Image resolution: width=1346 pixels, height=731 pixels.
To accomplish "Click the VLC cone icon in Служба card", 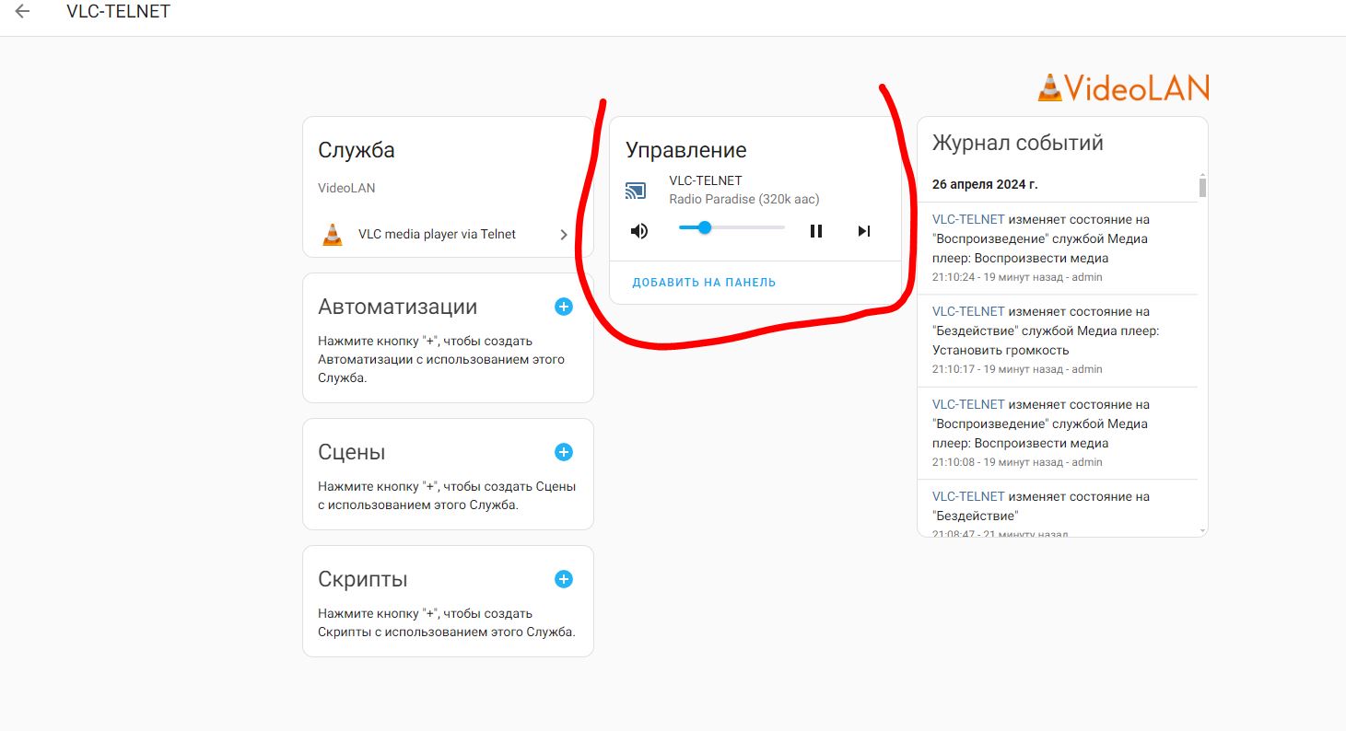I will [332, 234].
